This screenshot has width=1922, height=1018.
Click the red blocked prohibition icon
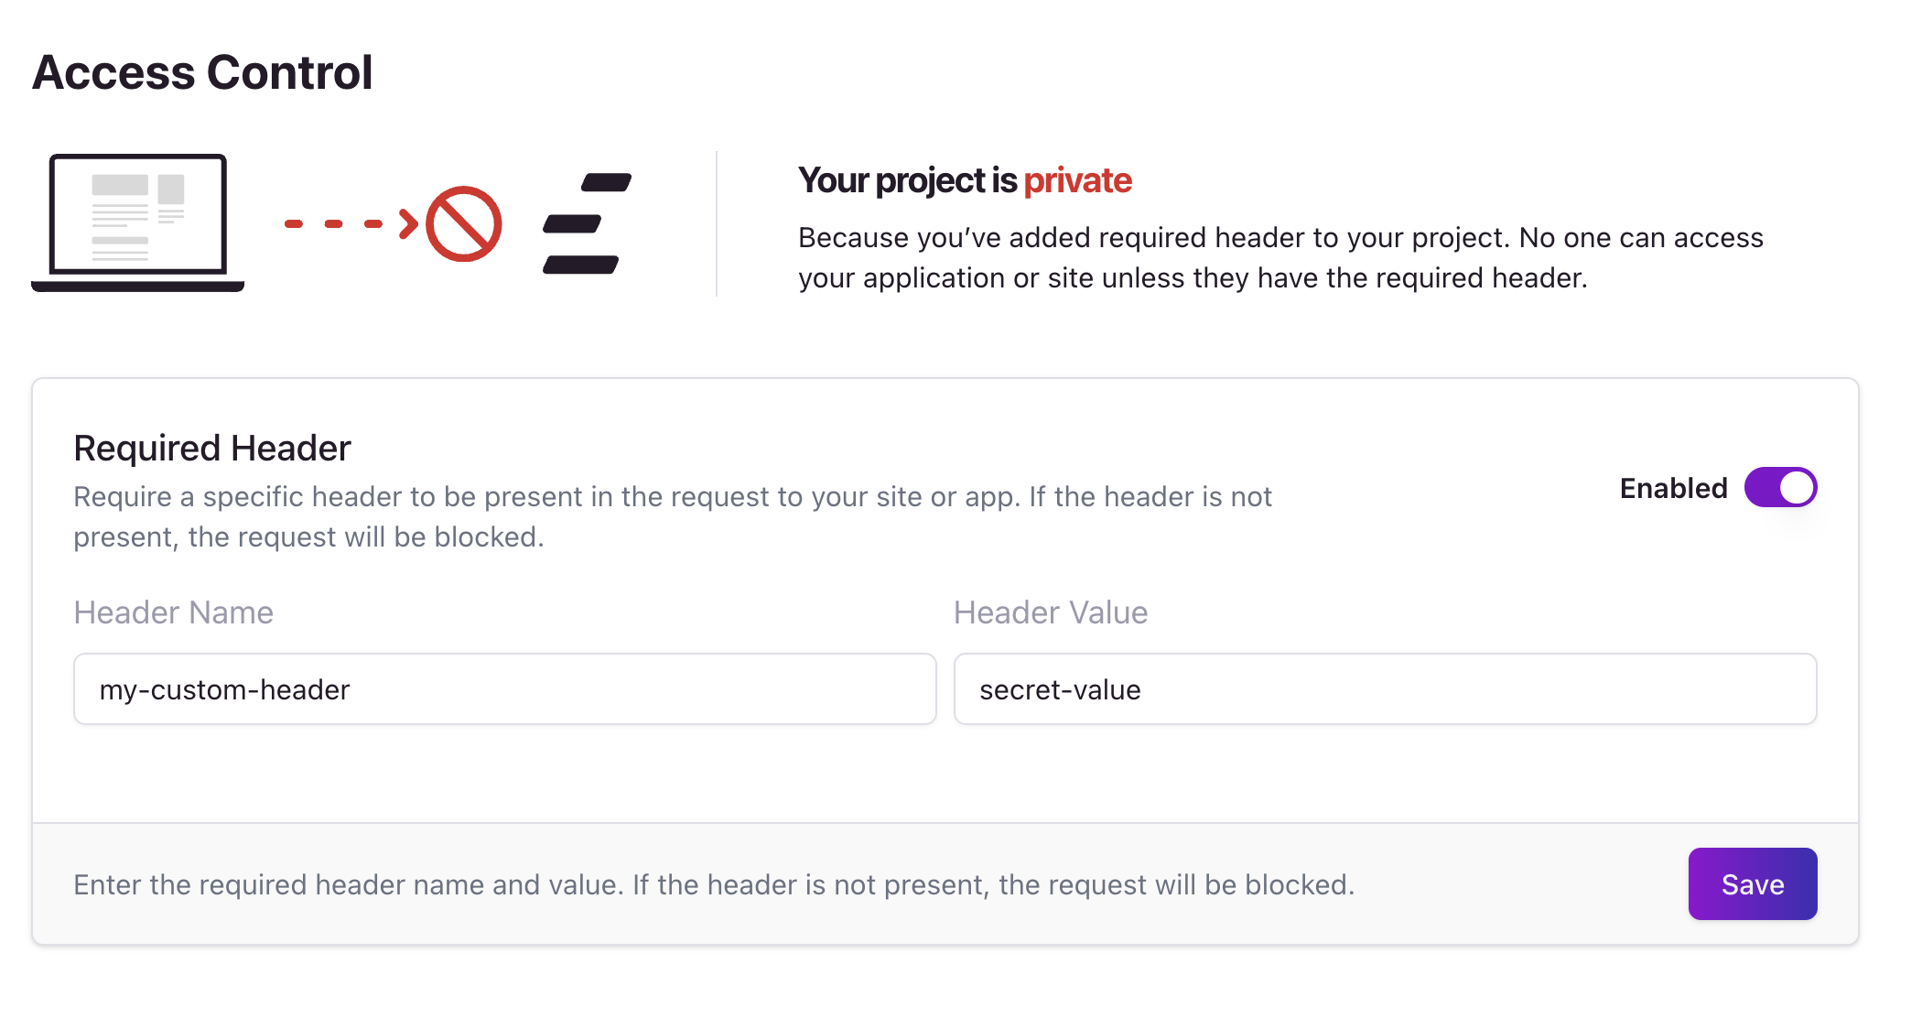pyautogui.click(x=464, y=224)
